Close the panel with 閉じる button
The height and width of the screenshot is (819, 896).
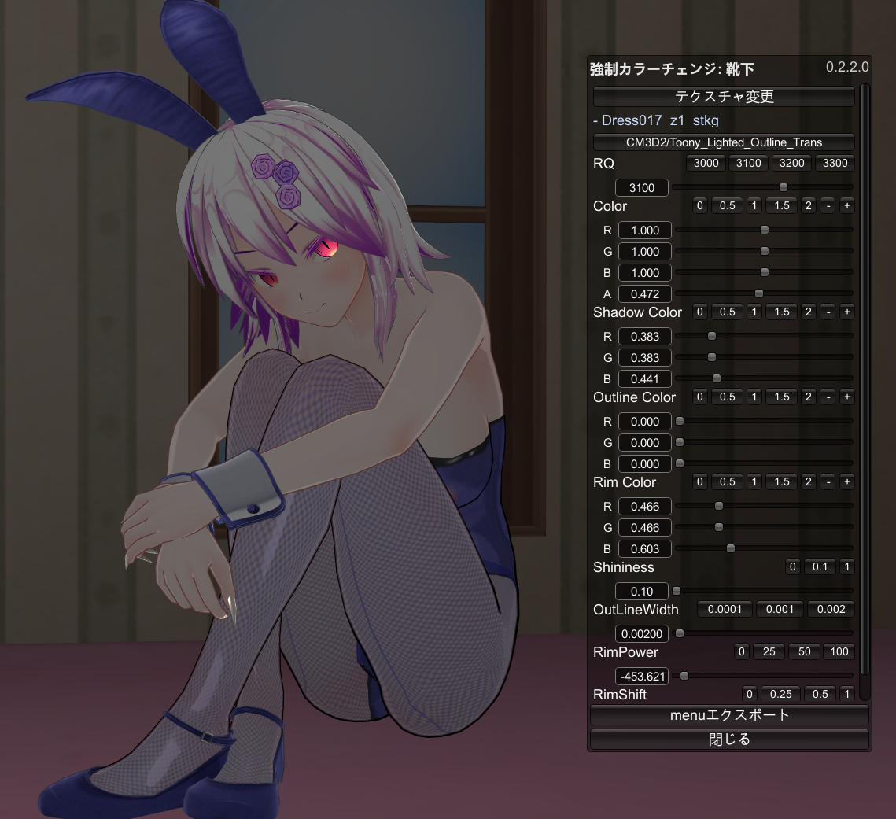tap(728, 739)
